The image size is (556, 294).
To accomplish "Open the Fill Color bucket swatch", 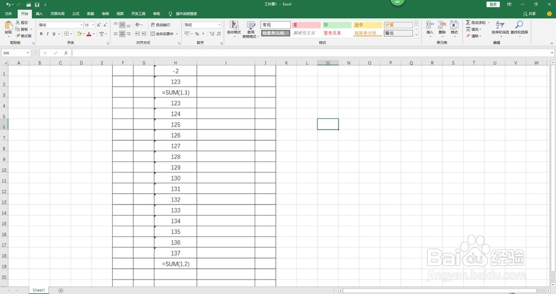I will click(79, 34).
